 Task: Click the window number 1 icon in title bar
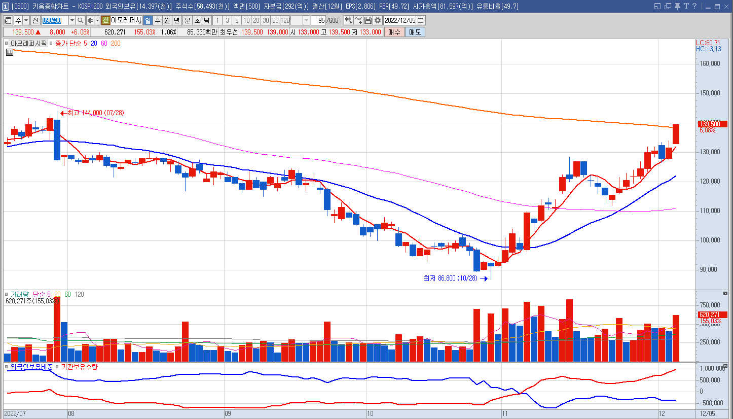(x=6, y=6)
